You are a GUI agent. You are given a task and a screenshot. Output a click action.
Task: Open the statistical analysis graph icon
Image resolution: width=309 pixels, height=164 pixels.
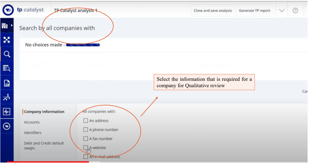tap(7, 97)
